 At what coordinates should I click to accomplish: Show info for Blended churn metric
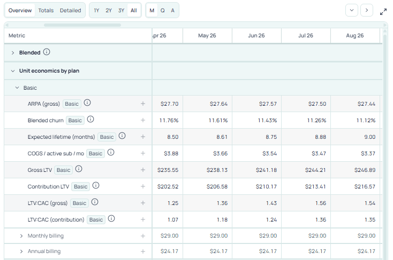tap(90, 119)
